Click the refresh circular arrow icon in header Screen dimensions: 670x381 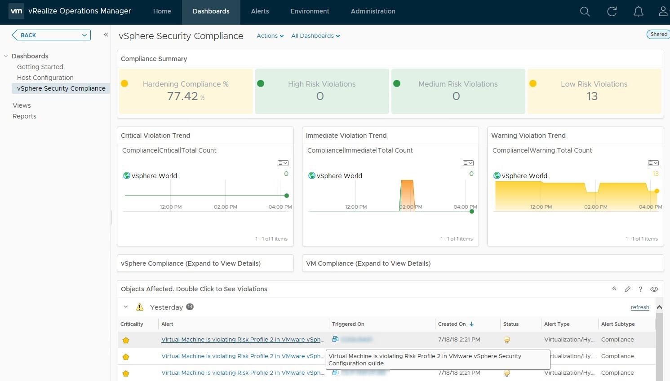pyautogui.click(x=612, y=11)
